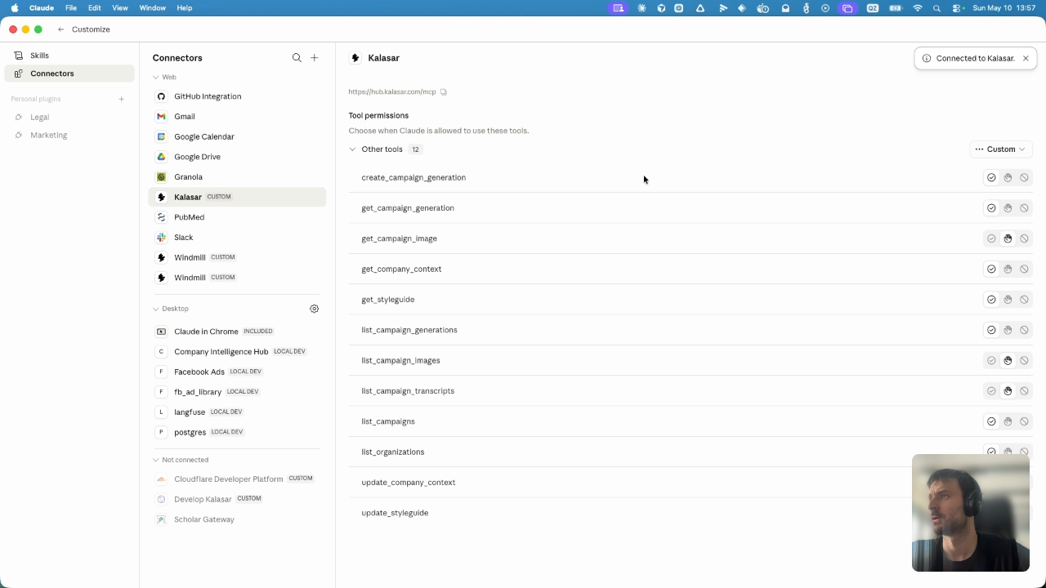Open the Claude app menu

[x=42, y=8]
